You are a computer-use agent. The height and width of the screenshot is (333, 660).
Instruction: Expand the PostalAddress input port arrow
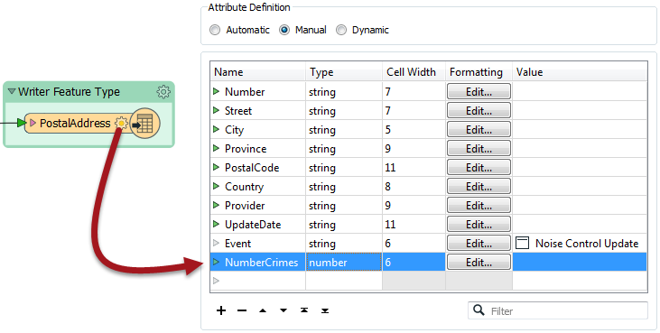(x=33, y=124)
